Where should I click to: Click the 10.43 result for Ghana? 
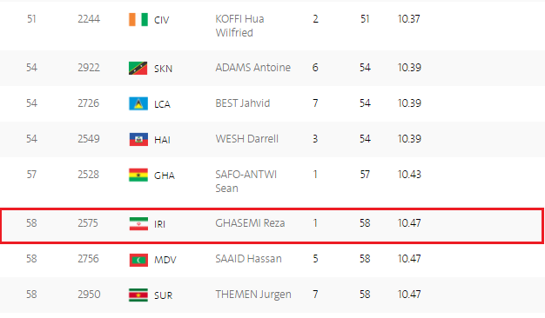[x=409, y=175]
